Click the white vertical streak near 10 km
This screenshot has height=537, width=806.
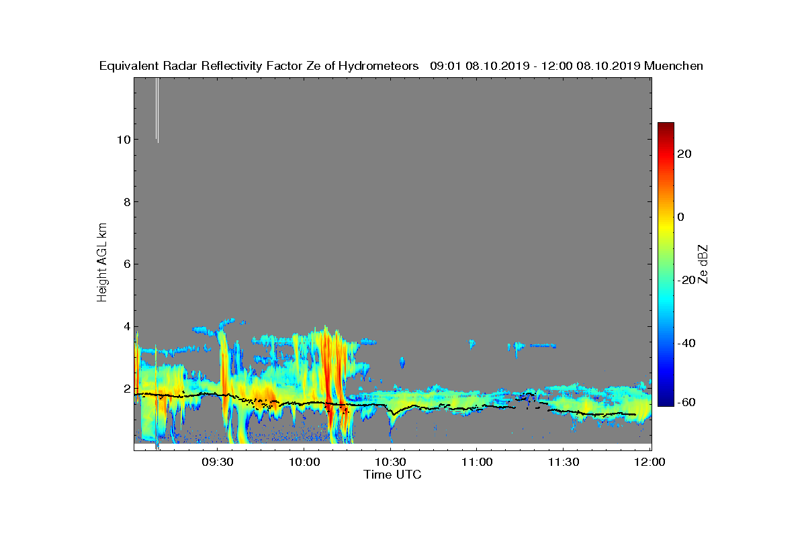157,110
